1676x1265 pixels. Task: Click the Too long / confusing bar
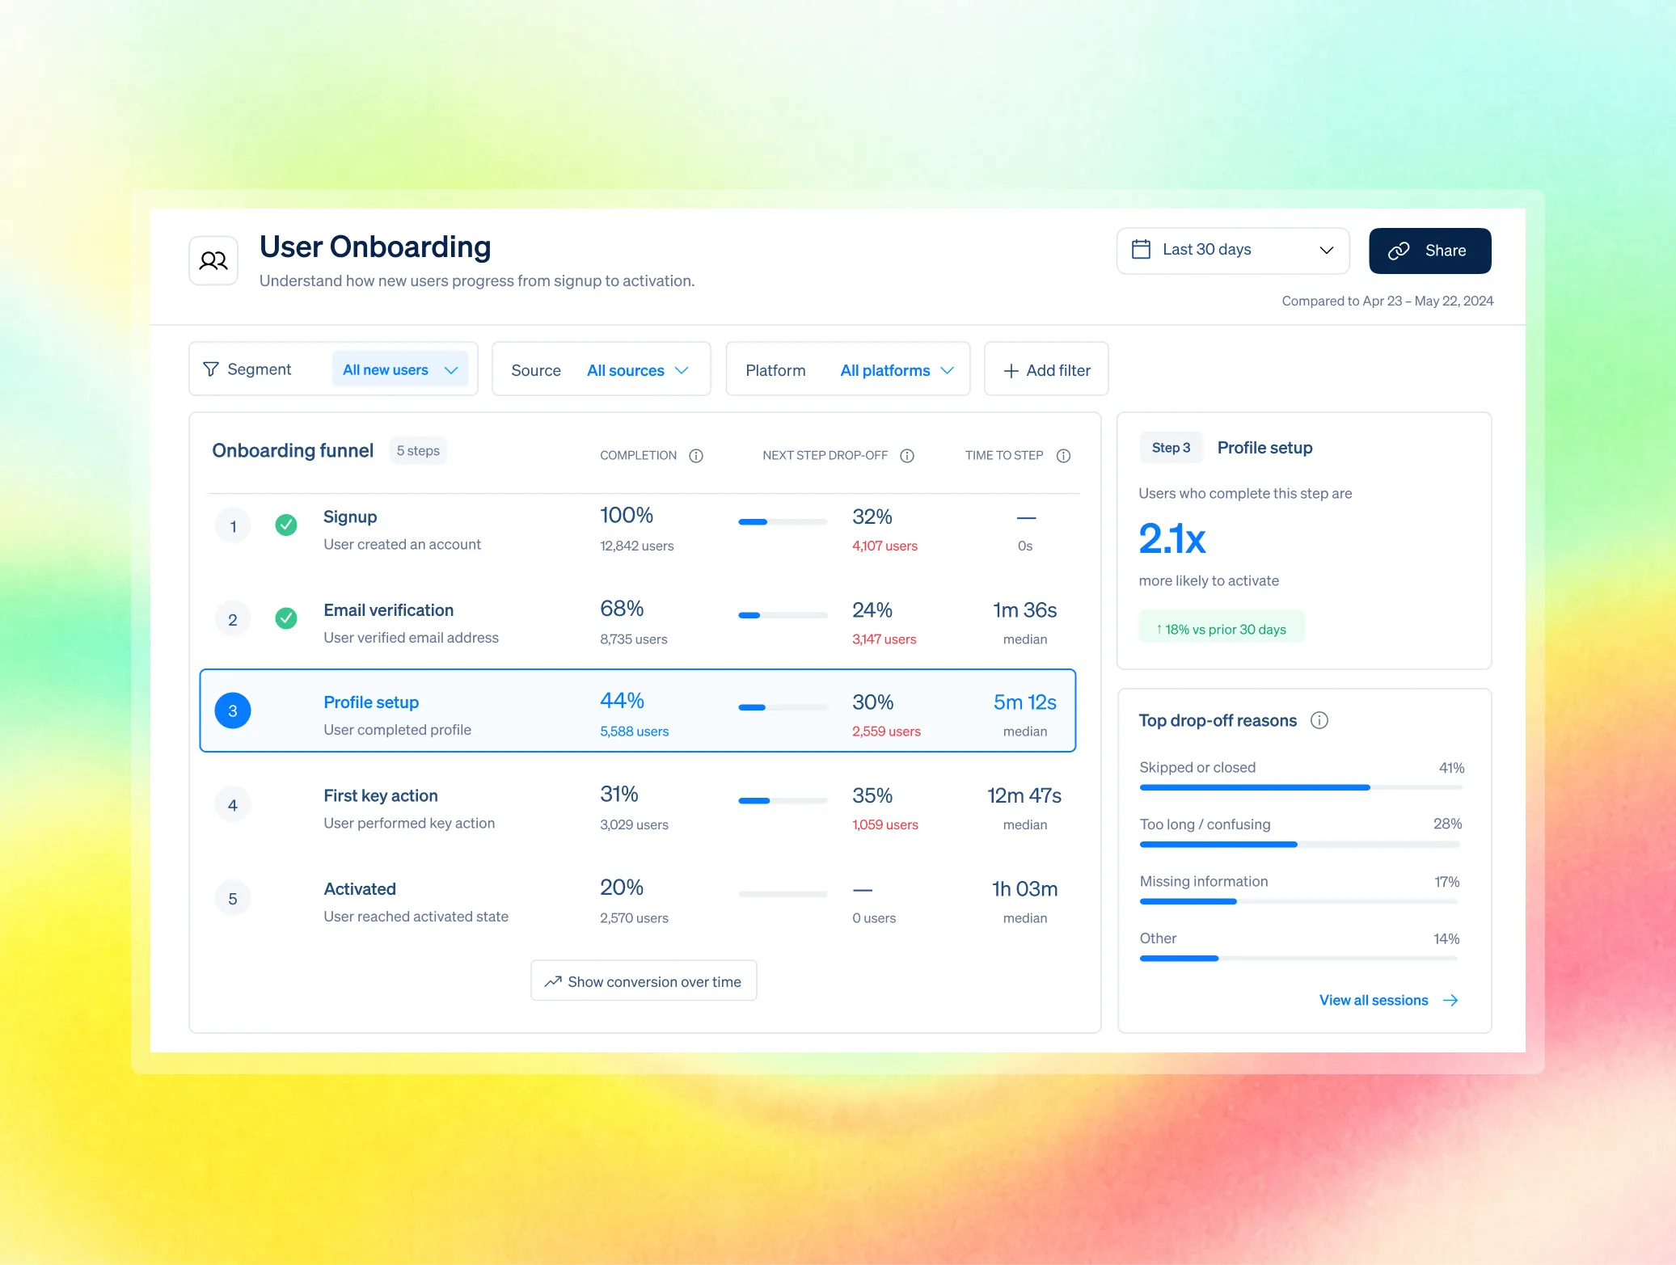coord(1300,845)
